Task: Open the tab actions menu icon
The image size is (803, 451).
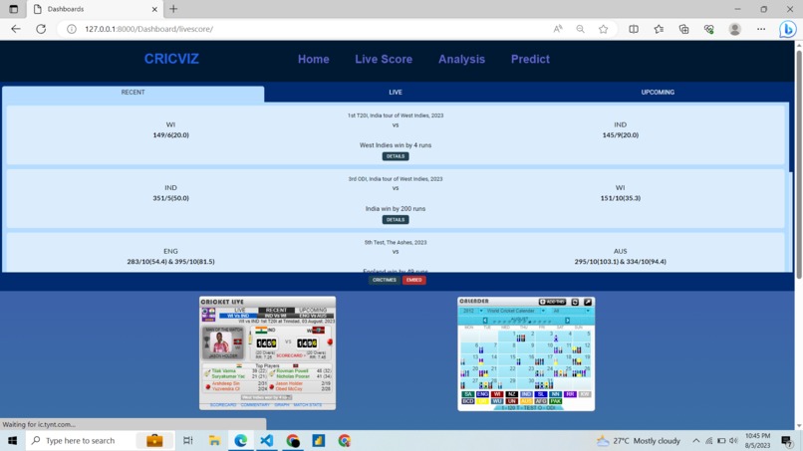Action: [x=14, y=9]
